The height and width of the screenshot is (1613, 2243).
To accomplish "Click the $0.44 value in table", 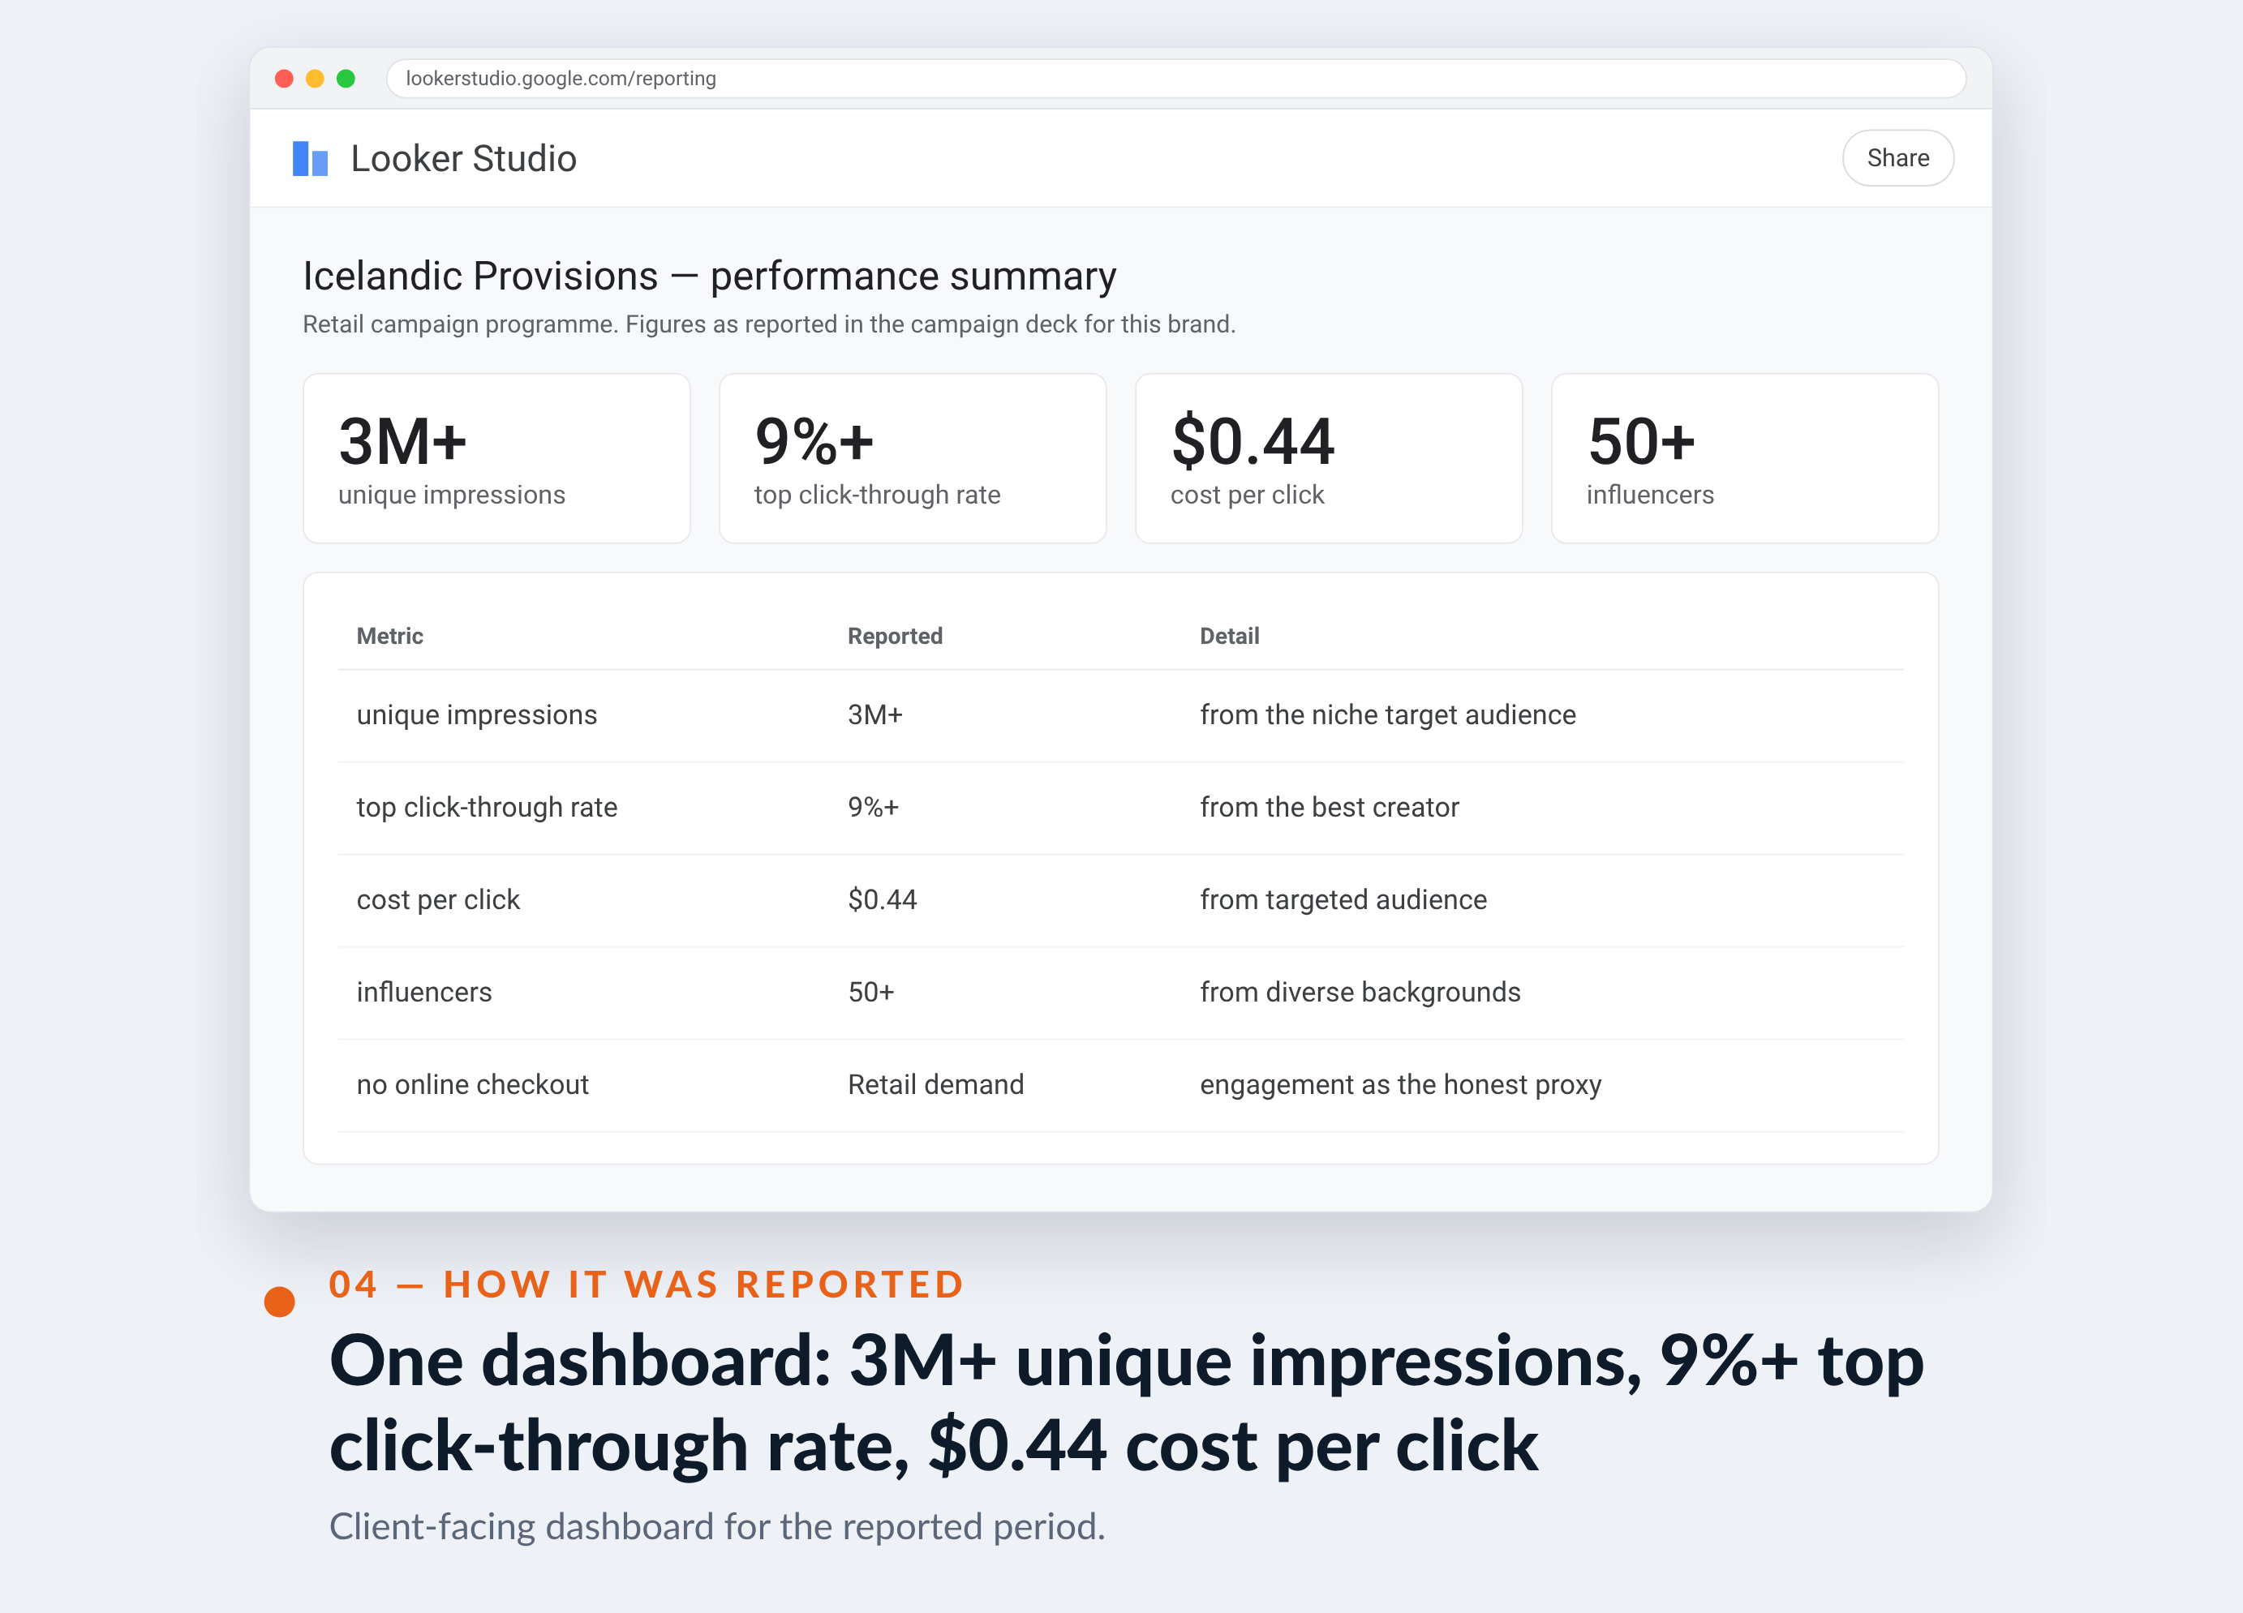I will click(882, 900).
